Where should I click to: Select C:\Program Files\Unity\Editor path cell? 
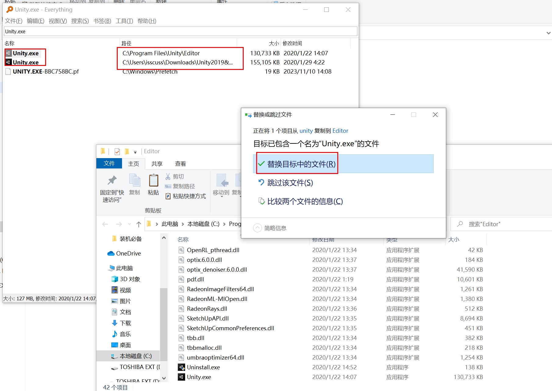(x=161, y=53)
